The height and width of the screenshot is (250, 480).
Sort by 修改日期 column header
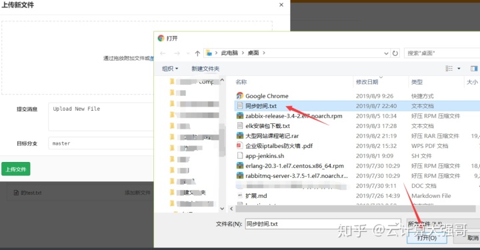click(367, 82)
